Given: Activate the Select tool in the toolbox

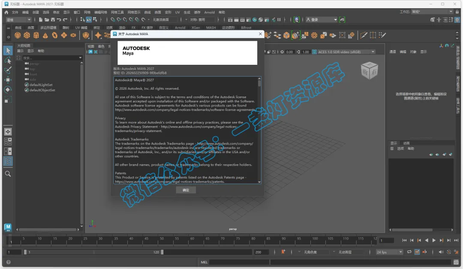Looking at the screenshot, I should click(x=8, y=51).
